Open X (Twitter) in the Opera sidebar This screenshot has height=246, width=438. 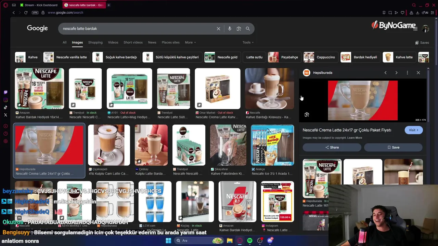tap(5, 115)
